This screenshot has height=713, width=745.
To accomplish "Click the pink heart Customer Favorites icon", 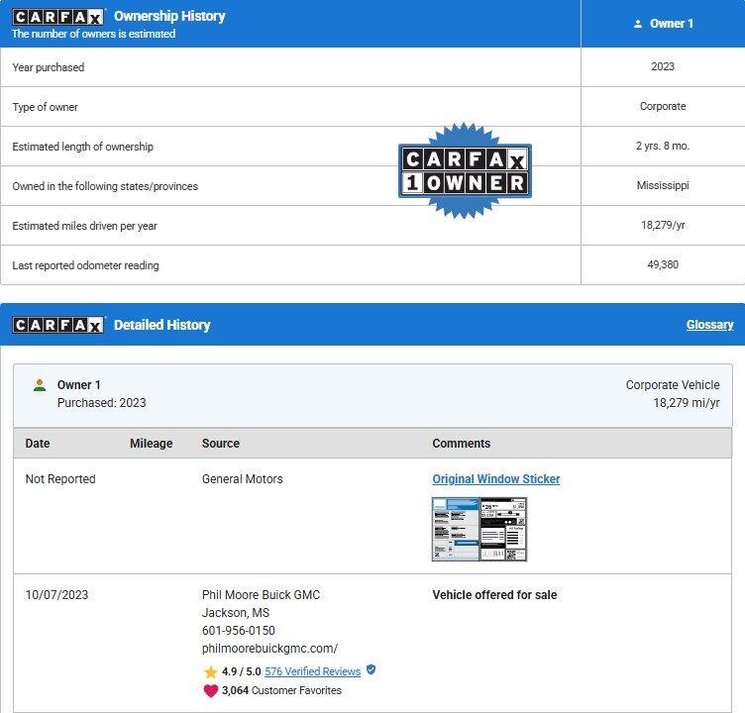I will 210,690.
